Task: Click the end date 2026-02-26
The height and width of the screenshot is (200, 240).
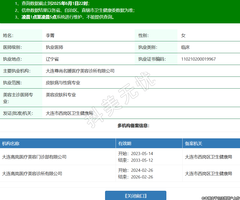Action: click(142, 177)
